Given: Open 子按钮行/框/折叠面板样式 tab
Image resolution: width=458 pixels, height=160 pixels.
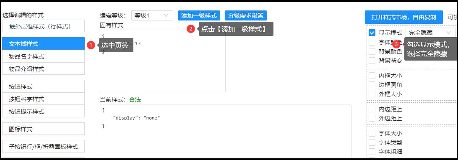Looking at the screenshot, I should 43,146.
